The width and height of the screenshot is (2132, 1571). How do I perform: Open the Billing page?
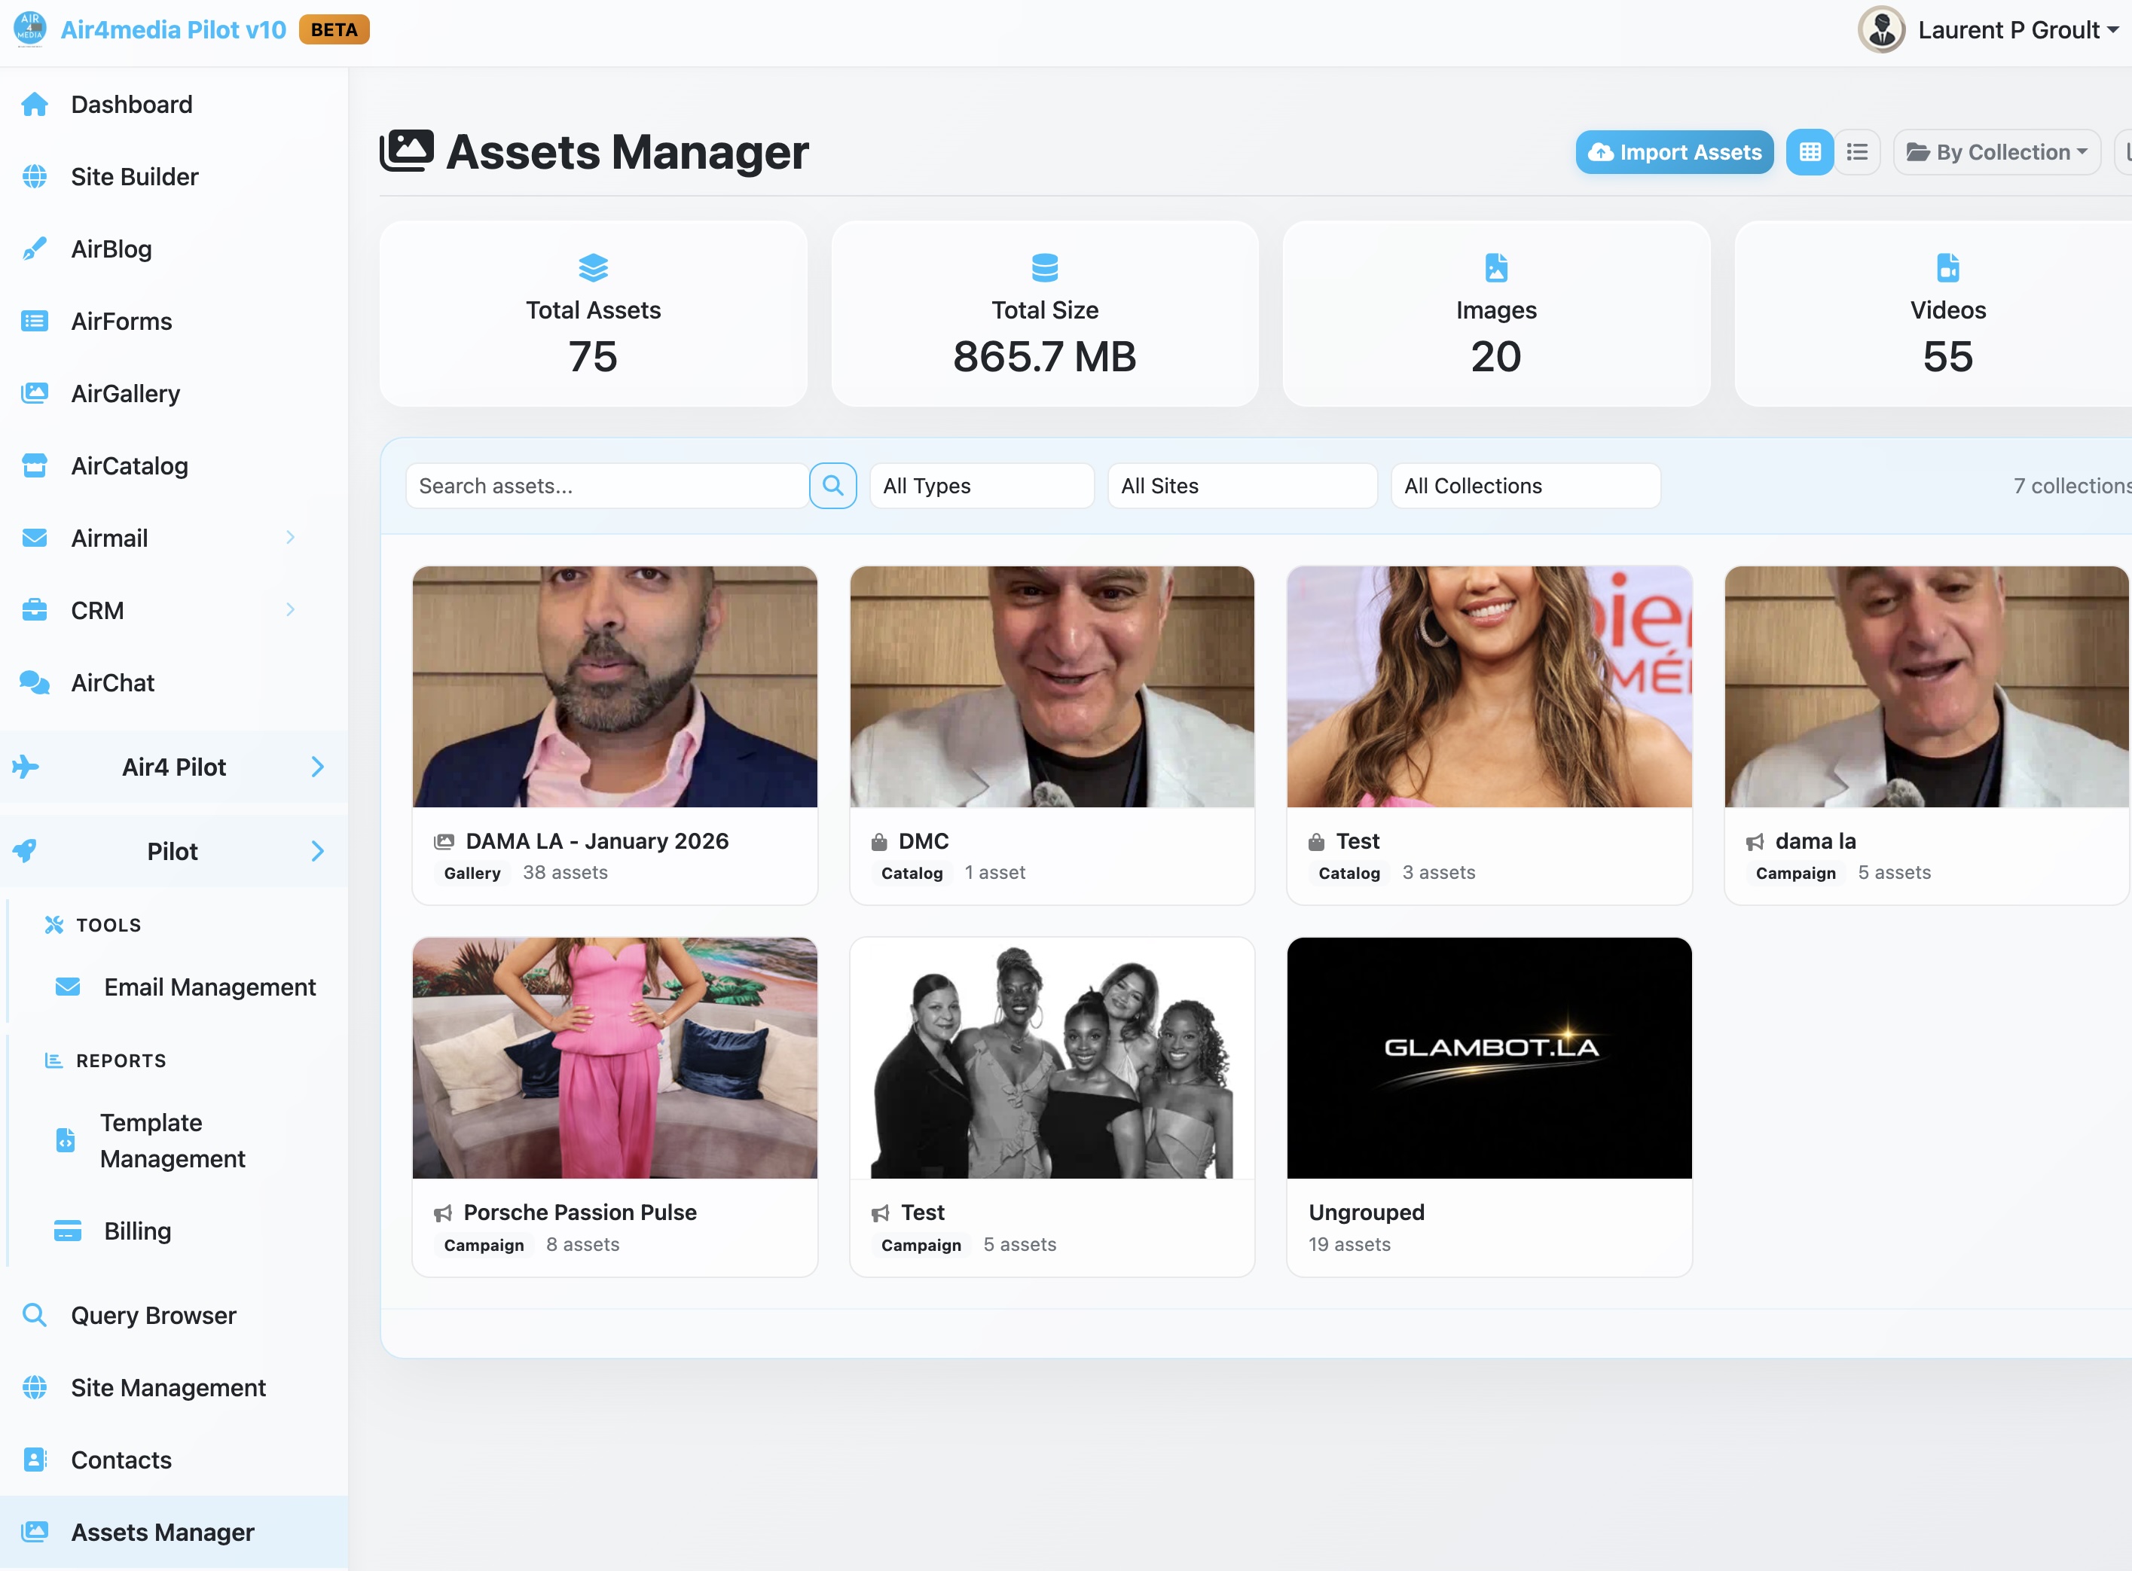tap(137, 1231)
